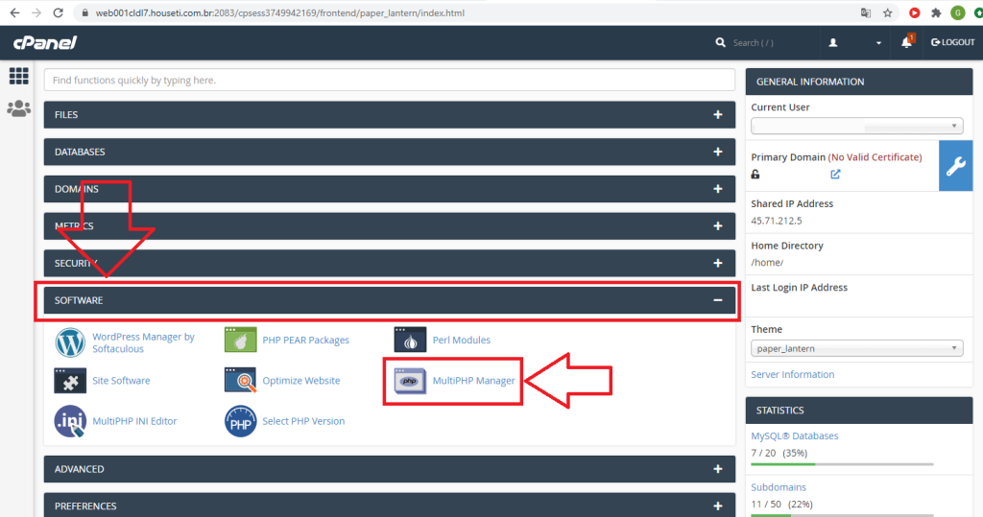The image size is (983, 517).
Task: Click the Subdomains usage progress bar
Action: tap(842, 515)
